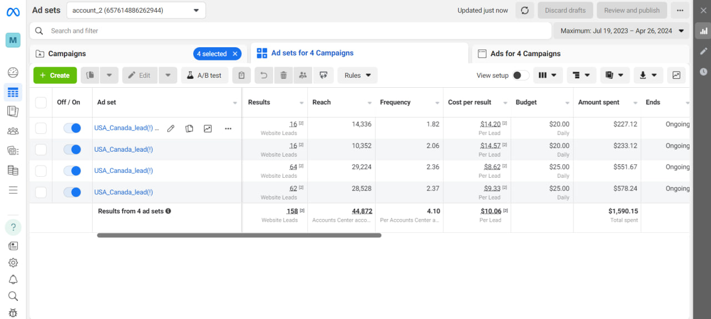This screenshot has width=711, height=319.
Task: Click the info icon beside Results from 4 ad sets
Action: pyautogui.click(x=168, y=211)
